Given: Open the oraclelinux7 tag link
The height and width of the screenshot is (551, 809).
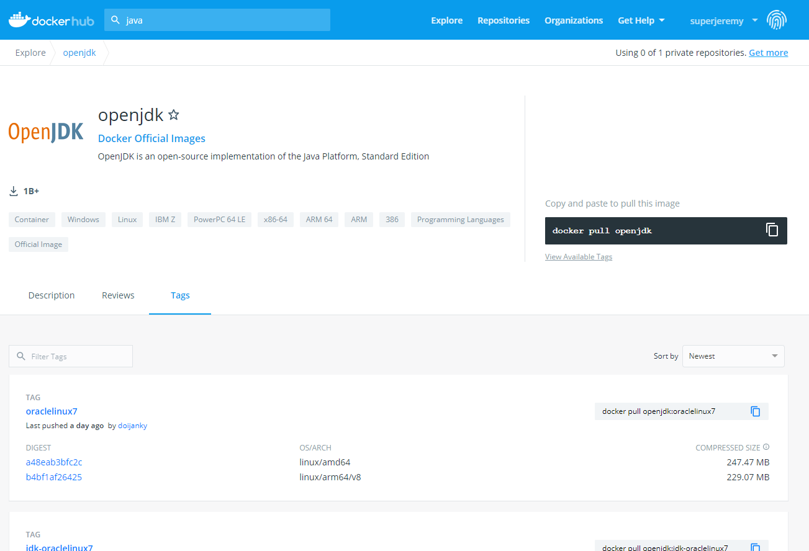Looking at the screenshot, I should click(52, 411).
